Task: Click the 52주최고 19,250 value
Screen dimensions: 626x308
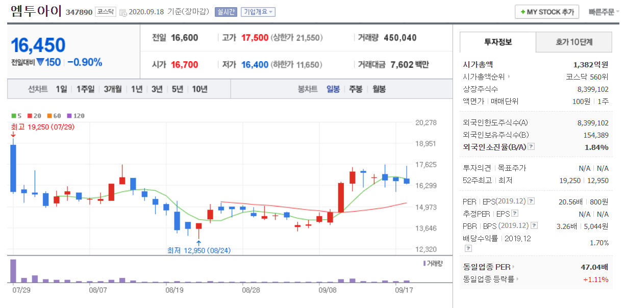Action: [570, 180]
